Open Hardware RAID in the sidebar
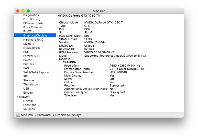 33,40
